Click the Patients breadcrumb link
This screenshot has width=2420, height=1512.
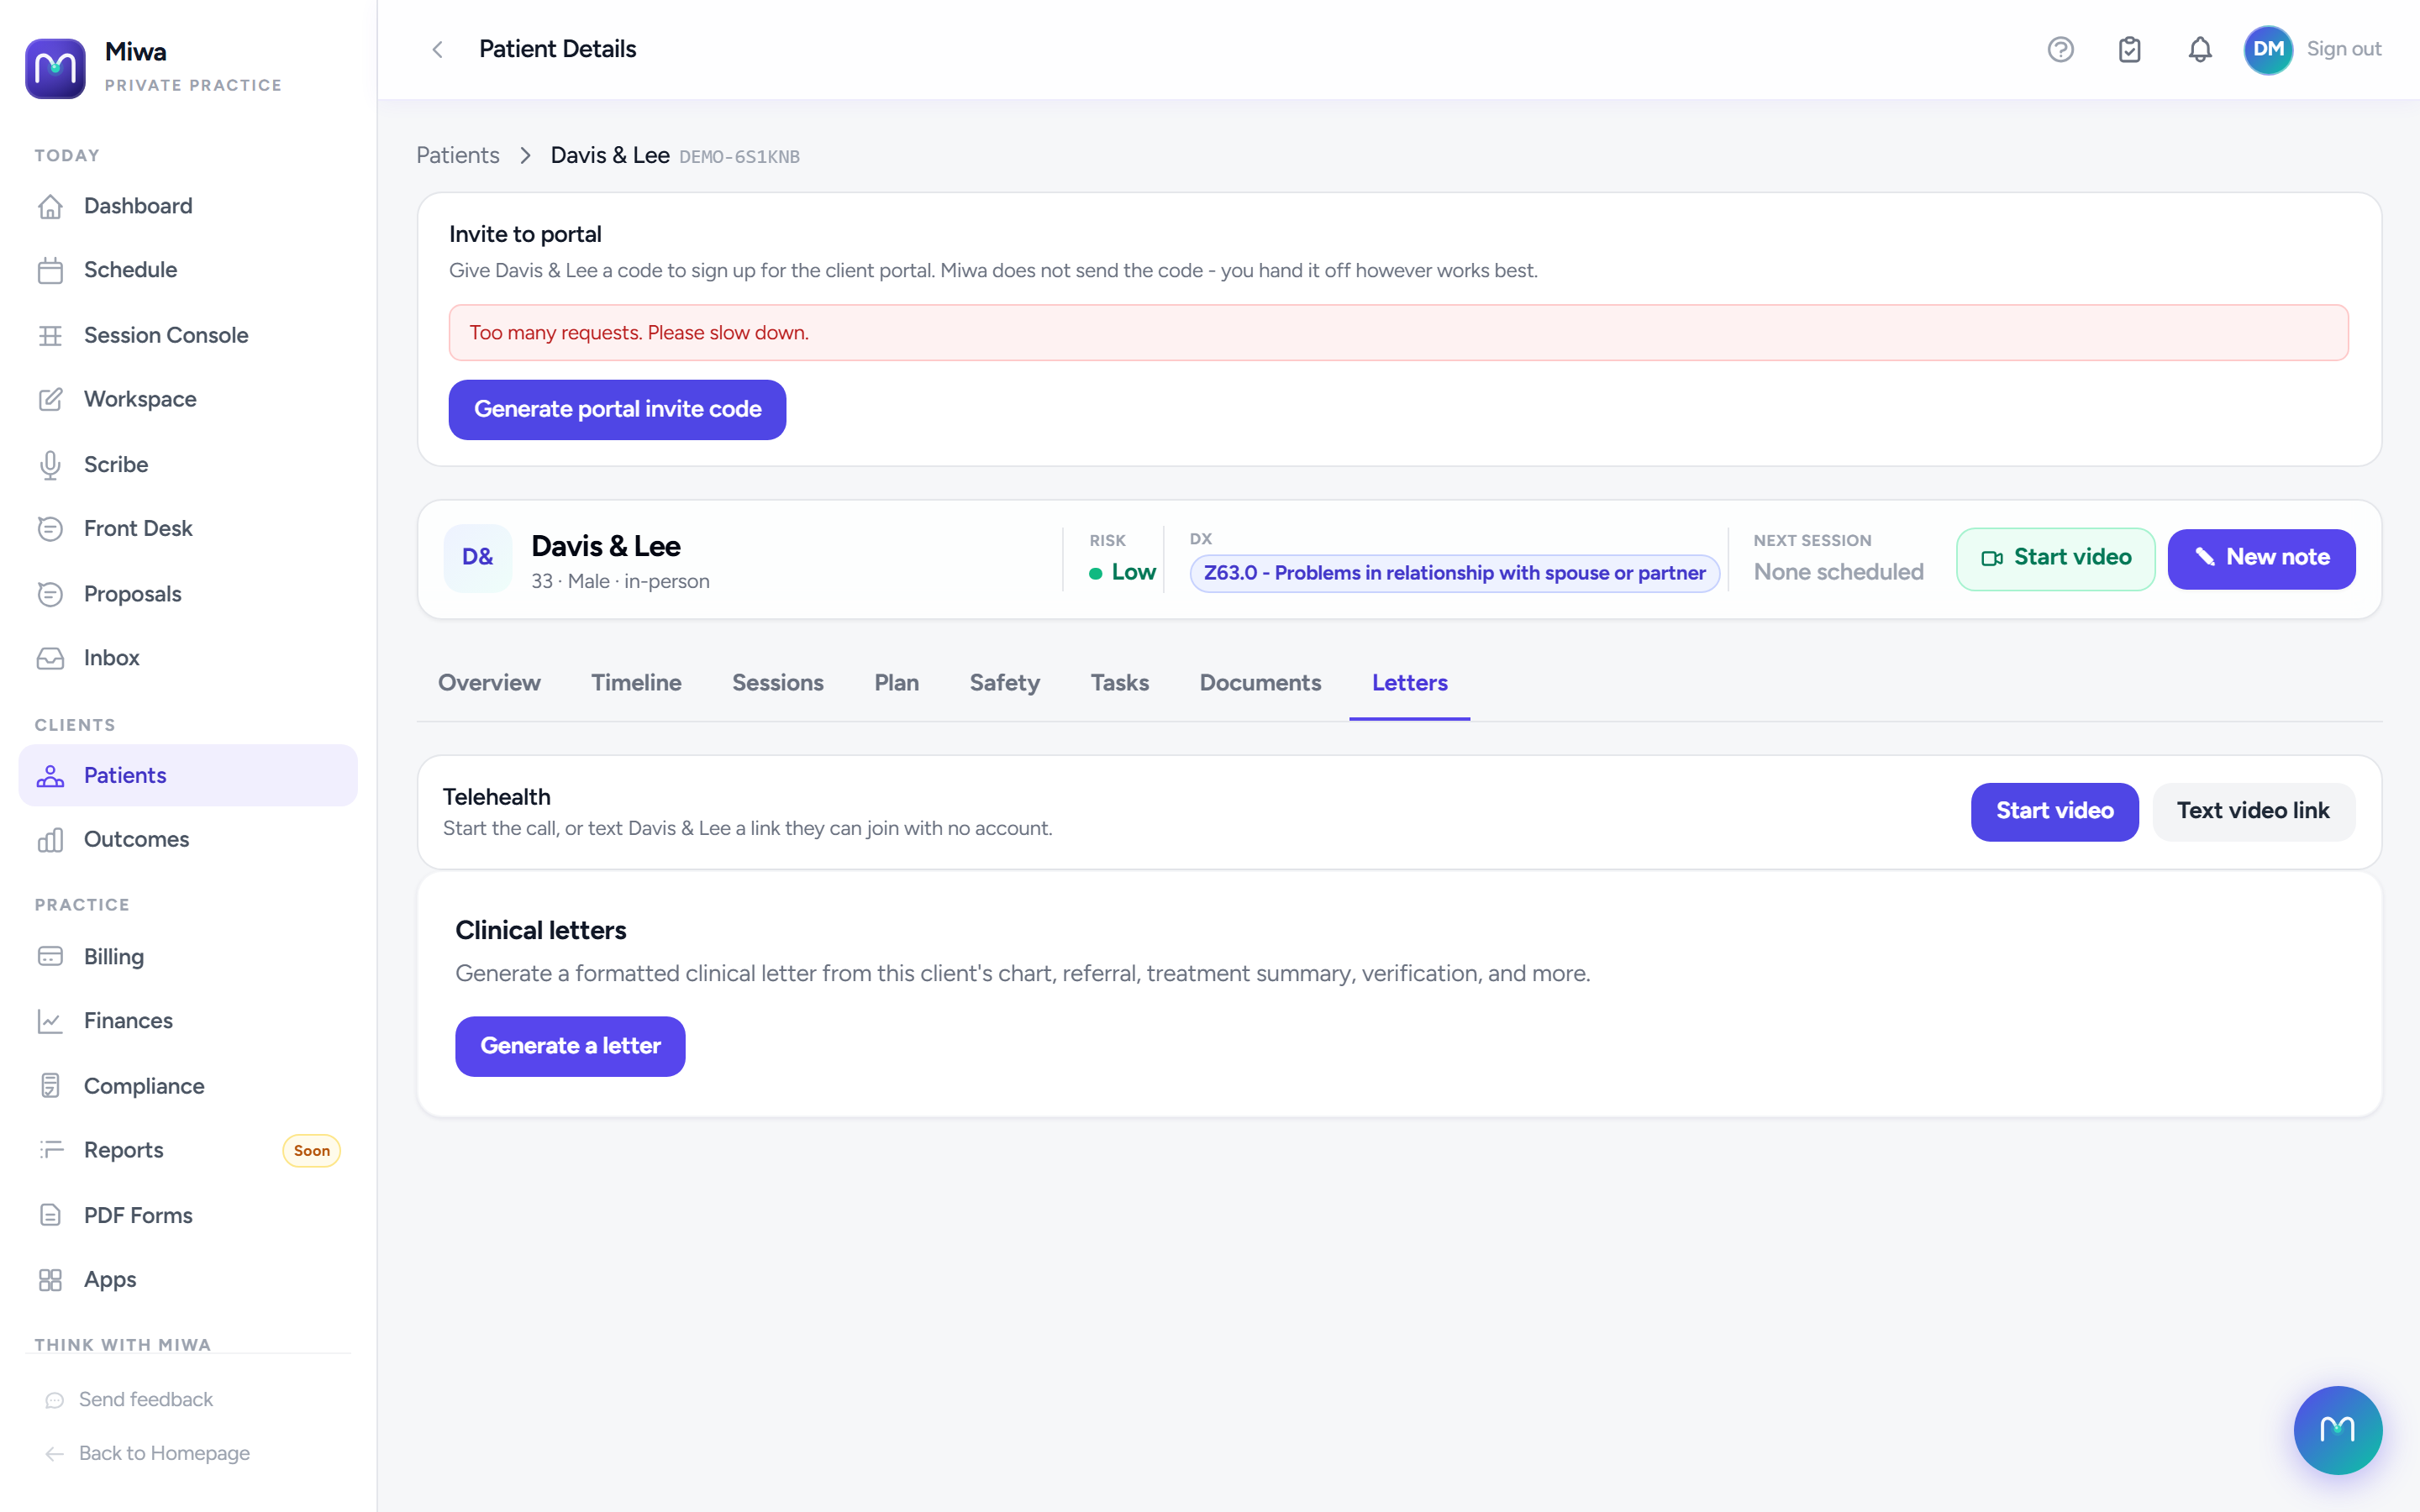458,155
